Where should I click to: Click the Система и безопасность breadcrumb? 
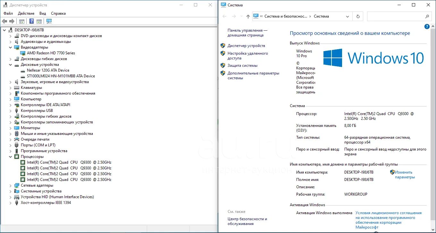[286, 16]
